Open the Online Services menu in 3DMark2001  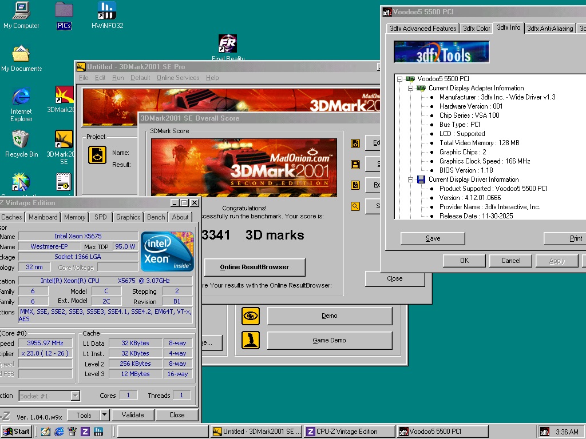tap(178, 78)
